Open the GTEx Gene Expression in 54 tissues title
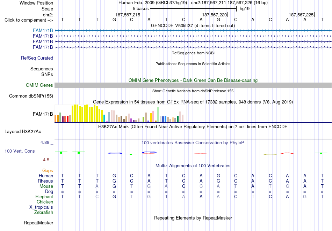The image size is (332, 231). [193, 102]
